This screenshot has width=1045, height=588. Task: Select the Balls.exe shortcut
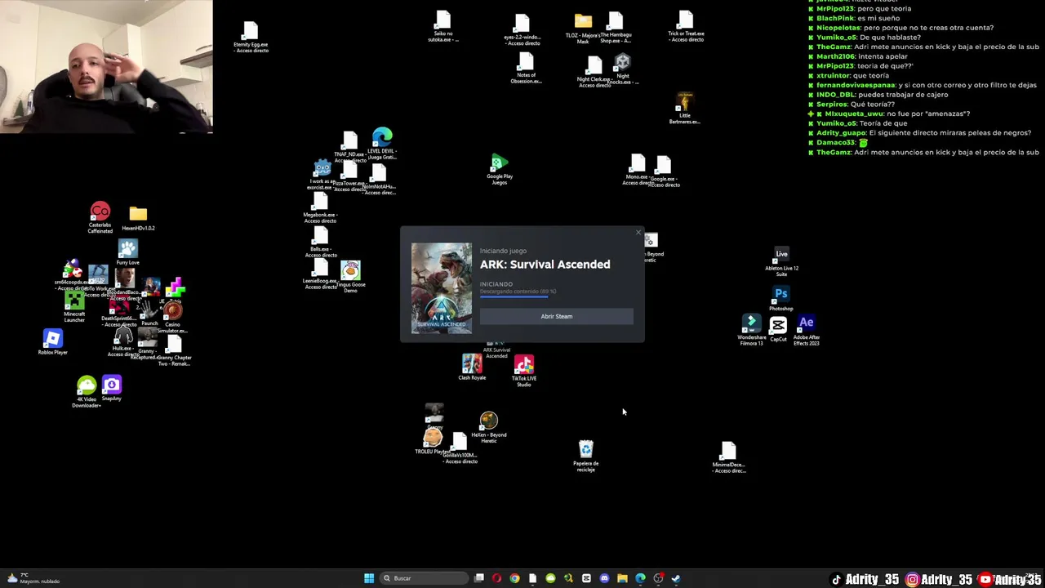(321, 242)
